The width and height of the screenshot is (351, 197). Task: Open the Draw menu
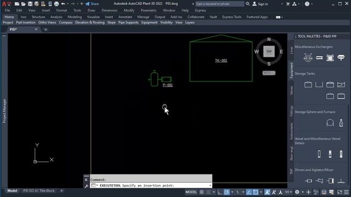92,10
